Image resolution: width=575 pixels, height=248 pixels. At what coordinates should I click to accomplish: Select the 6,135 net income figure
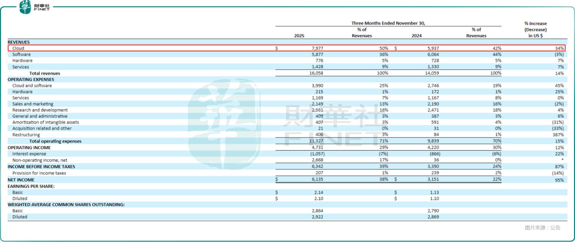click(317, 179)
